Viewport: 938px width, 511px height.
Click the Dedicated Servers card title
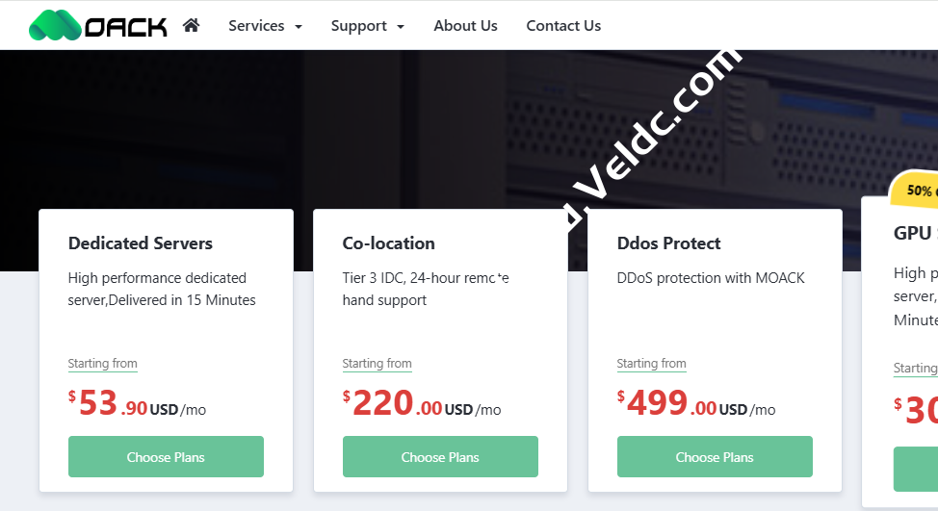point(141,243)
